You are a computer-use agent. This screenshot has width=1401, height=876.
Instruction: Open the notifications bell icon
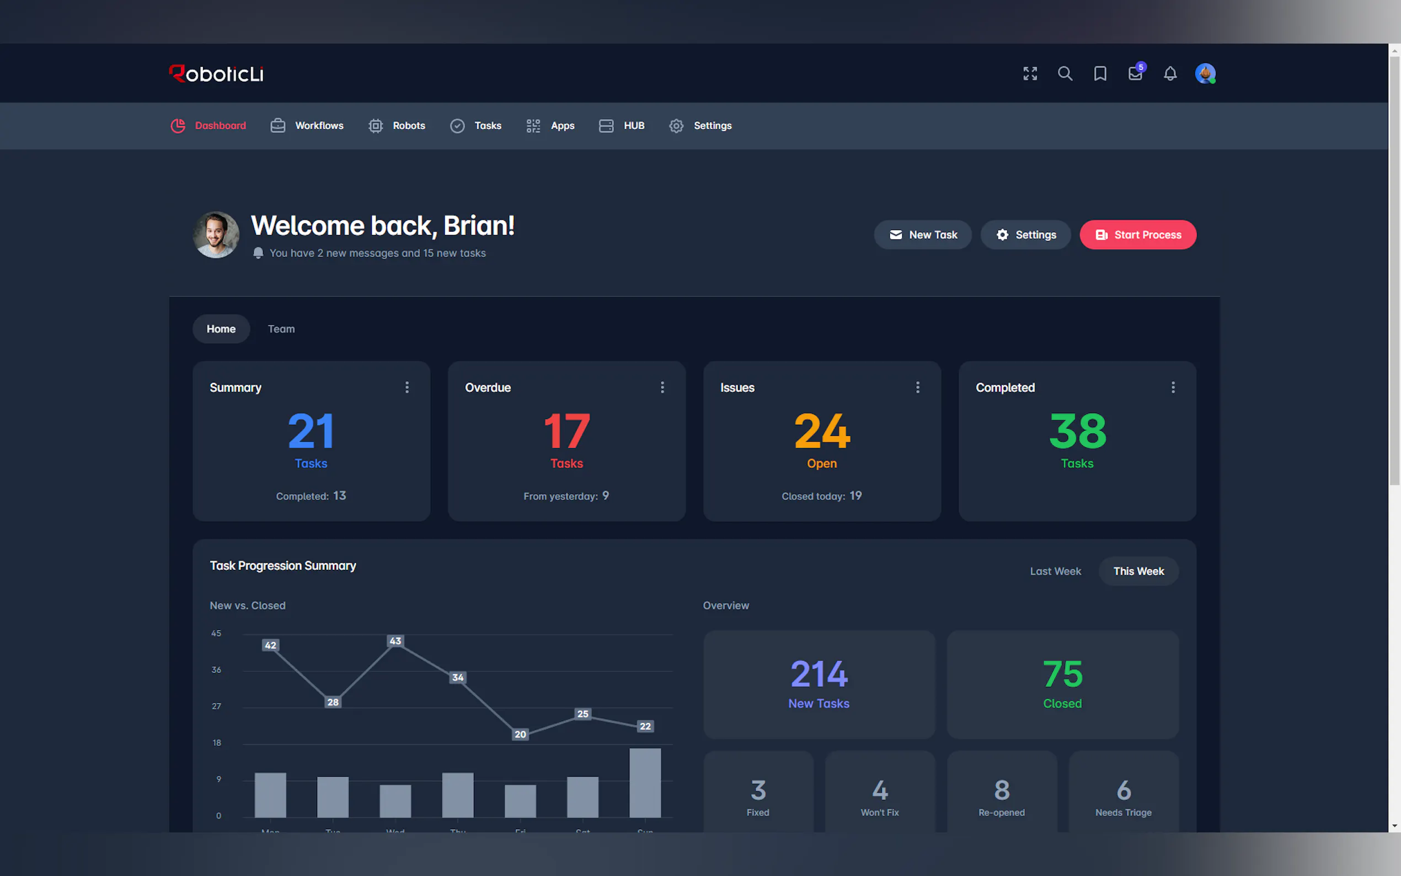click(1170, 73)
